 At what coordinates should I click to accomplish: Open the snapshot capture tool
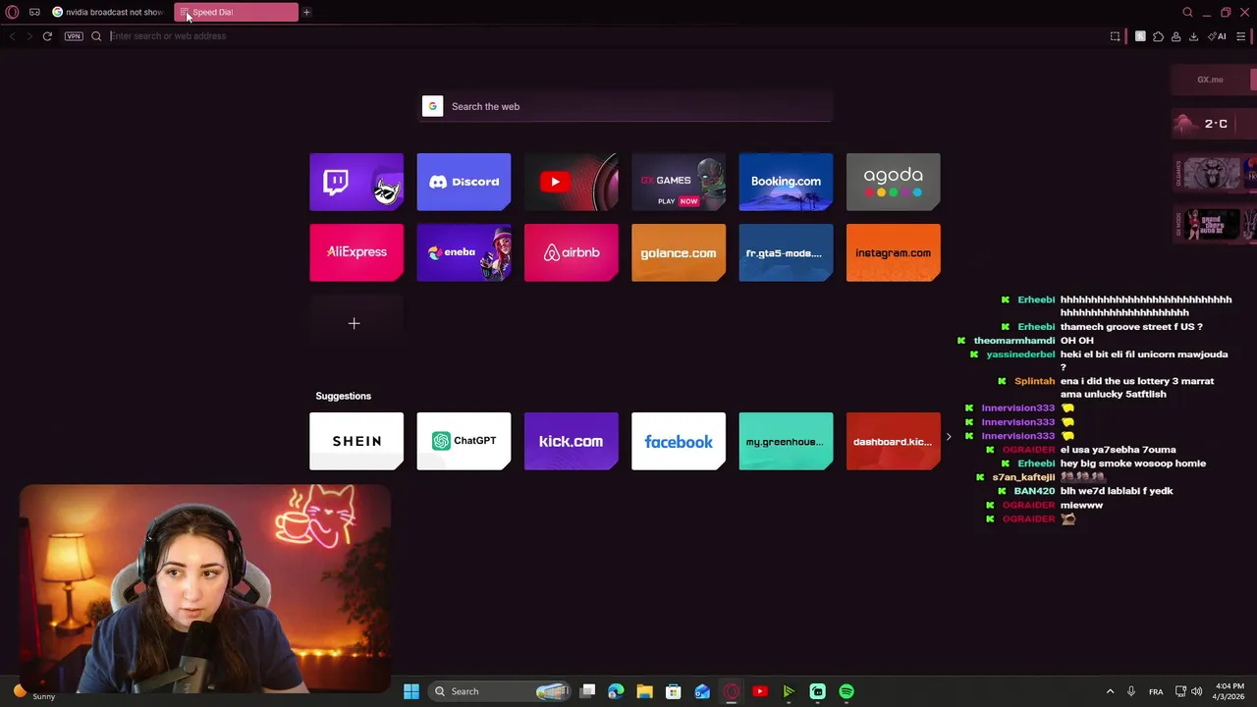[x=1115, y=36]
